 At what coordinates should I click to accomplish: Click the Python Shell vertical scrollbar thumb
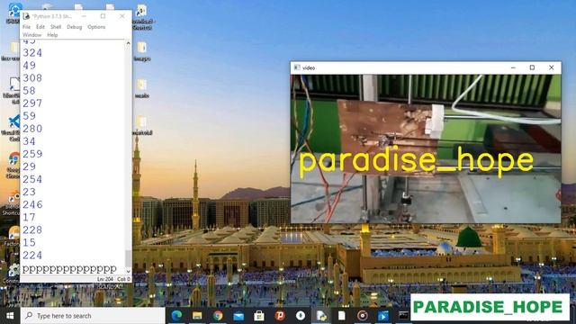click(x=128, y=258)
